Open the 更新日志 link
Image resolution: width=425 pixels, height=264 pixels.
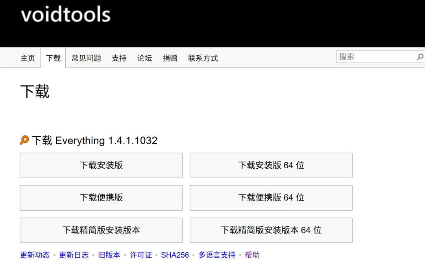(x=74, y=255)
